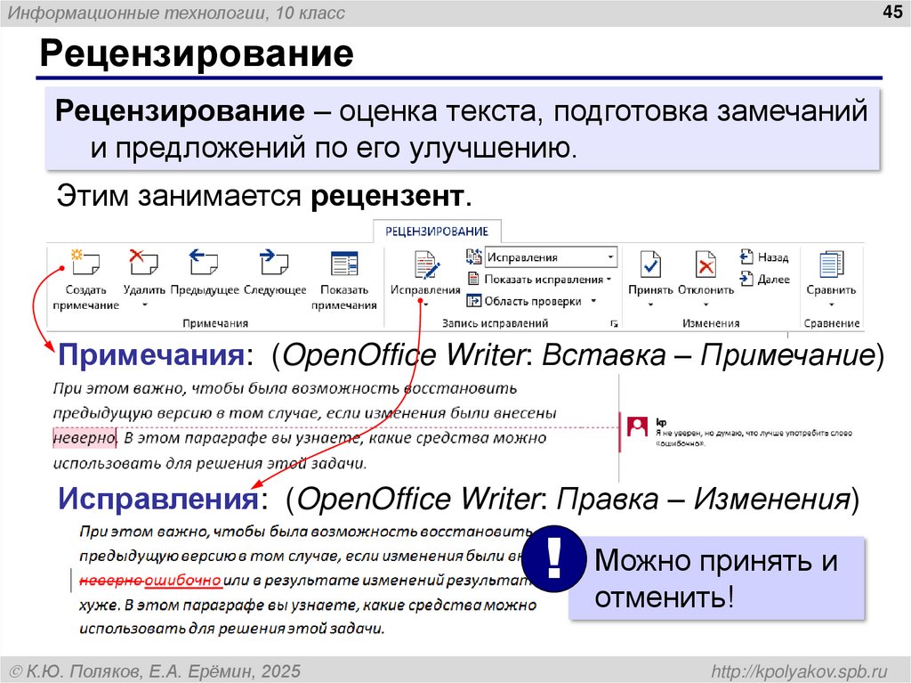Viewport: 911px width, 683px height.
Task: Click the Рецензирование definition box
Action: 463,129
